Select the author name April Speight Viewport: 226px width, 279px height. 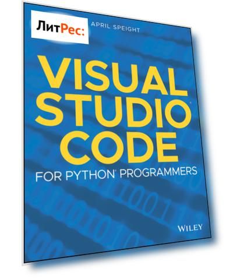[x=115, y=27]
